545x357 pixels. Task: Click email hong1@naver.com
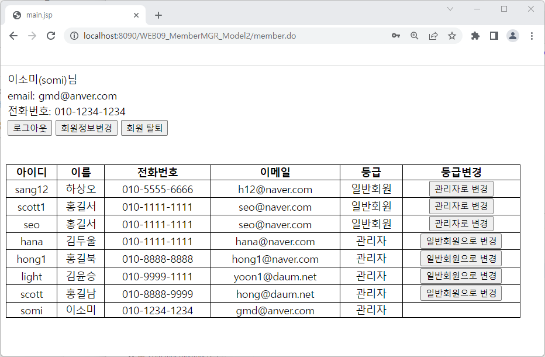pyautogui.click(x=275, y=259)
